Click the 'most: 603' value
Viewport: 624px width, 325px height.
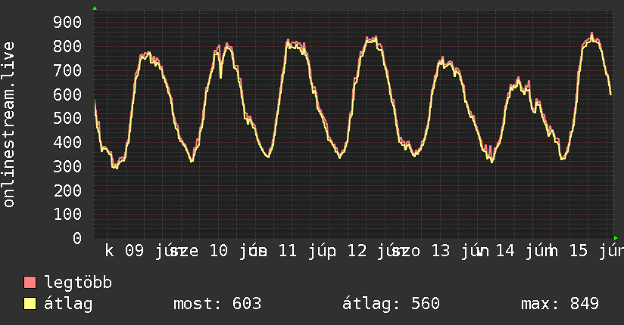[217, 304]
